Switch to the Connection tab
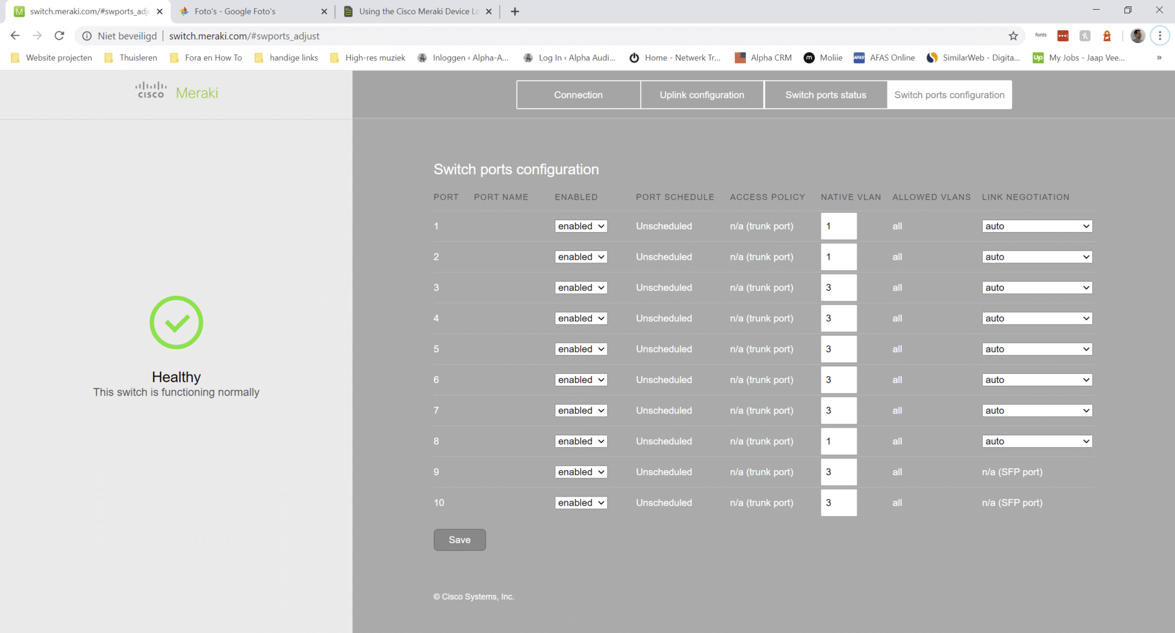The image size is (1175, 633). pyautogui.click(x=578, y=95)
